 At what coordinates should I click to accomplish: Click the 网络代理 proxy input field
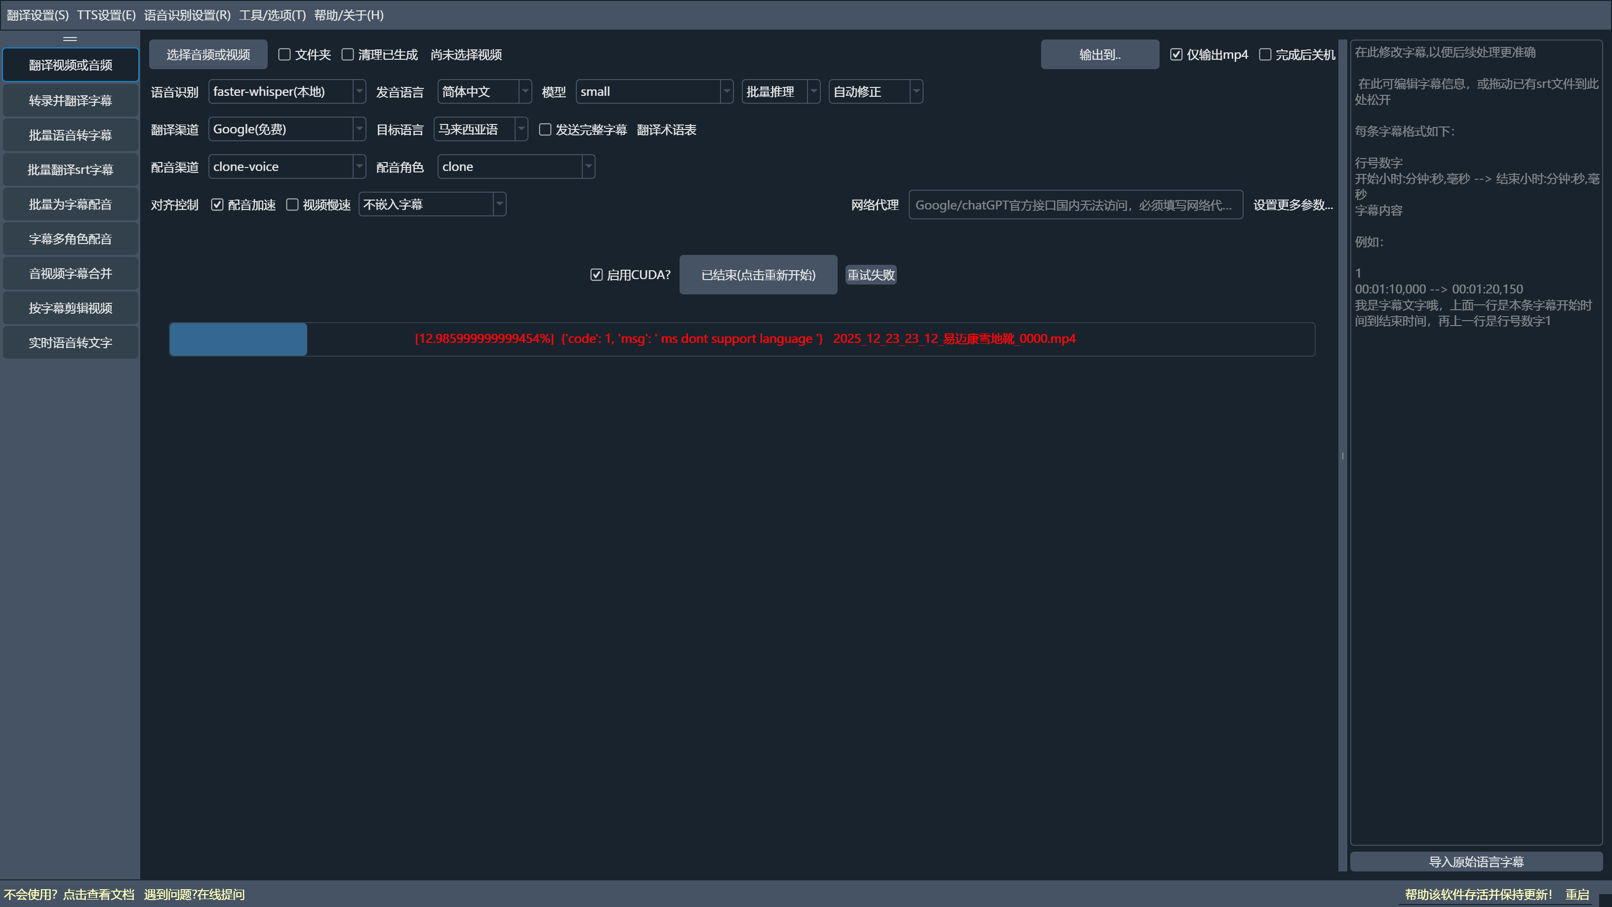click(x=1075, y=206)
